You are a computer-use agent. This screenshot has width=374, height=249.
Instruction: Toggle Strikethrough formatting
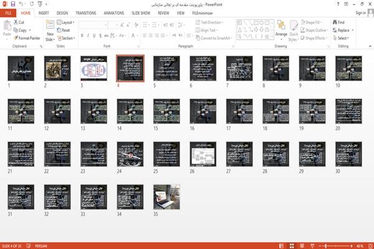pos(106,36)
